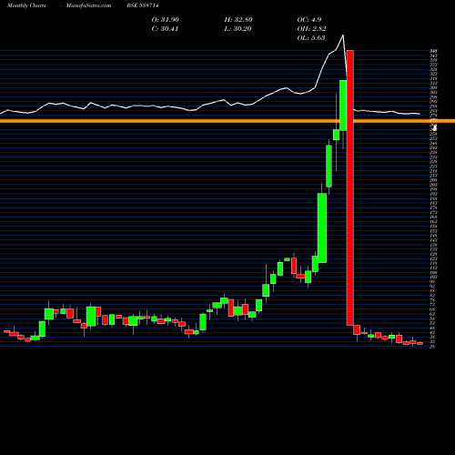Select the low value 'L: 30.20'

pyautogui.click(x=238, y=29)
